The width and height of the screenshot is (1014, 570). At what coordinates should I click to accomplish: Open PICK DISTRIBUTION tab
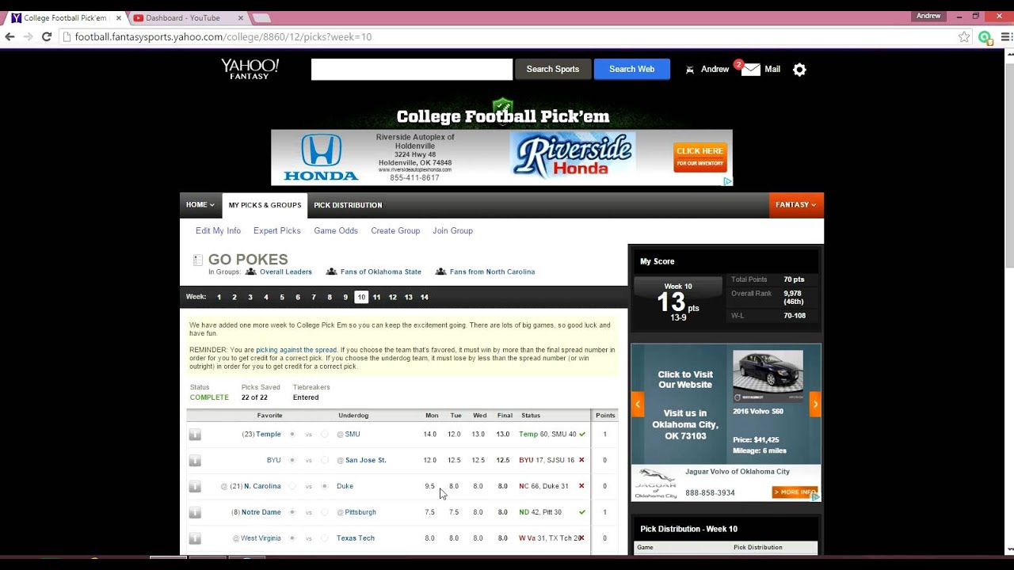click(x=348, y=205)
